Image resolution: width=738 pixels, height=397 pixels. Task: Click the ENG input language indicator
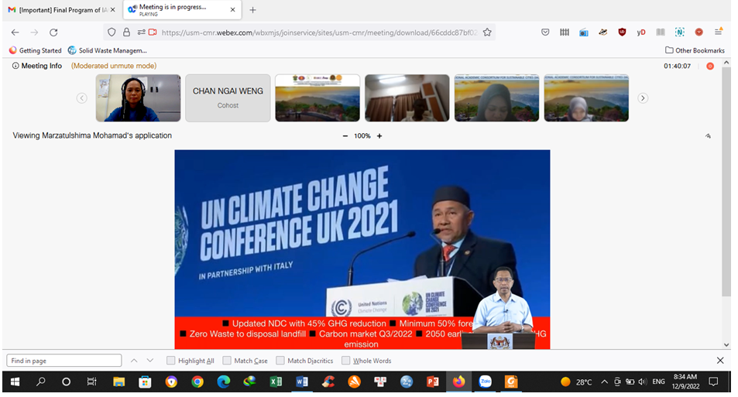[x=658, y=382]
